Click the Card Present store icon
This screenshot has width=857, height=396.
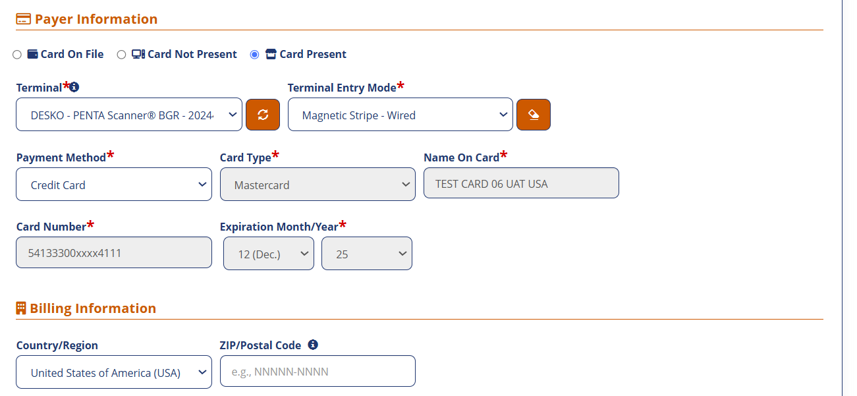271,54
